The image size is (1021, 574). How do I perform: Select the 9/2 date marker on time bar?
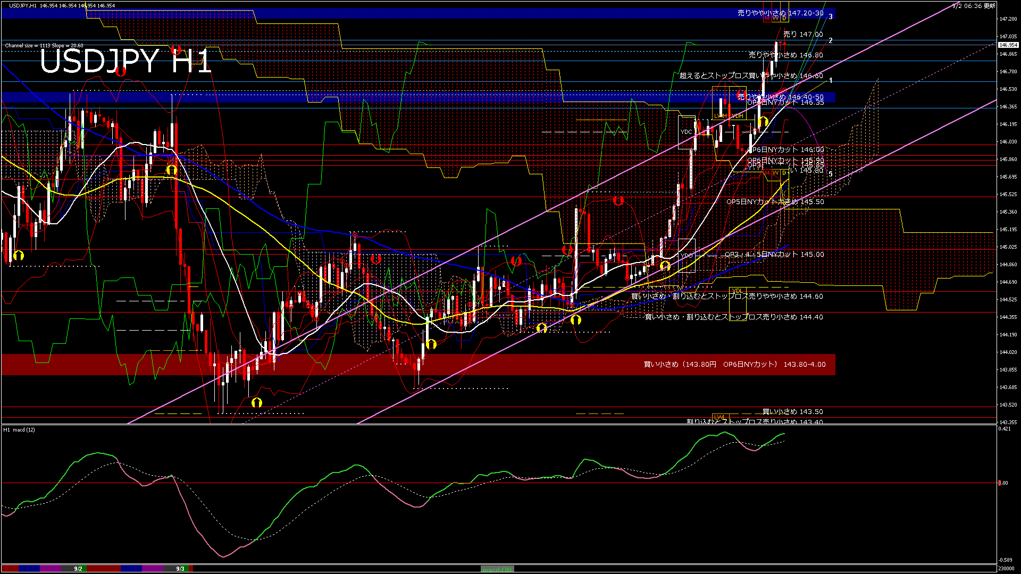[x=78, y=569]
